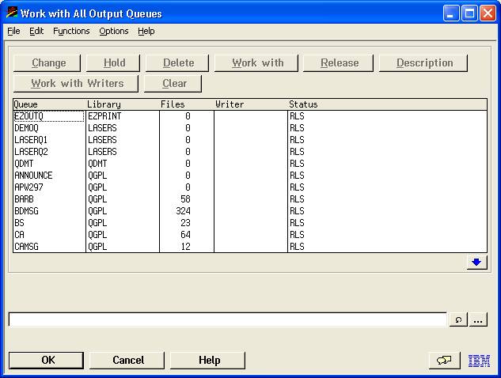Click the blue page-down arrow icon

(476, 262)
